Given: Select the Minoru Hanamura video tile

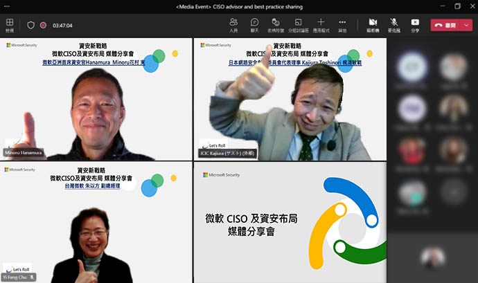Looking at the screenshot, I should pos(96,100).
